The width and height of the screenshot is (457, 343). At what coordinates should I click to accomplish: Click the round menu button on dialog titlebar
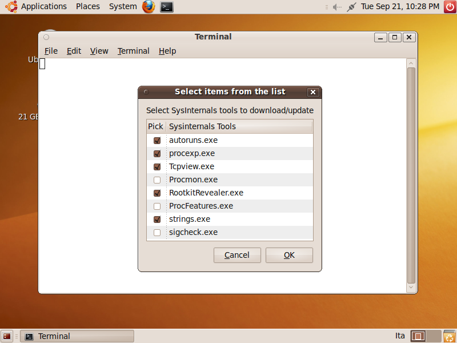146,92
